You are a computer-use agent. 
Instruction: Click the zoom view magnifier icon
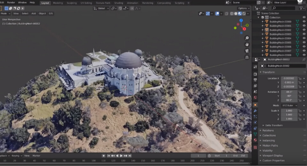click(x=247, y=38)
